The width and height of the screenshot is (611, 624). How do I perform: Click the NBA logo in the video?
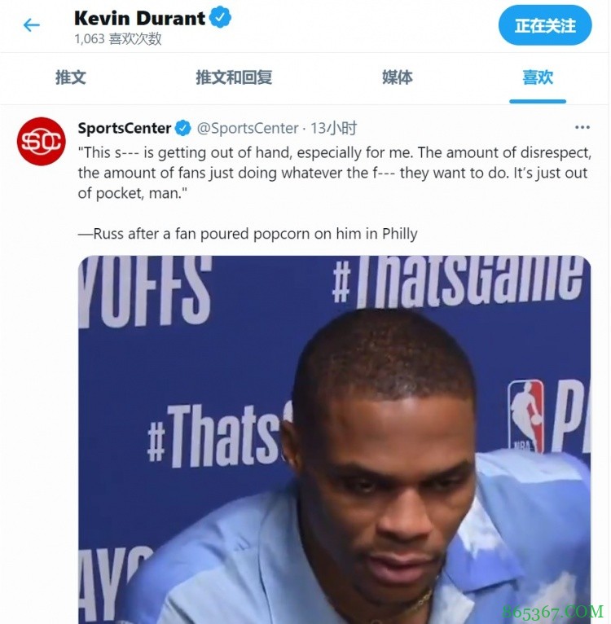pos(525,416)
